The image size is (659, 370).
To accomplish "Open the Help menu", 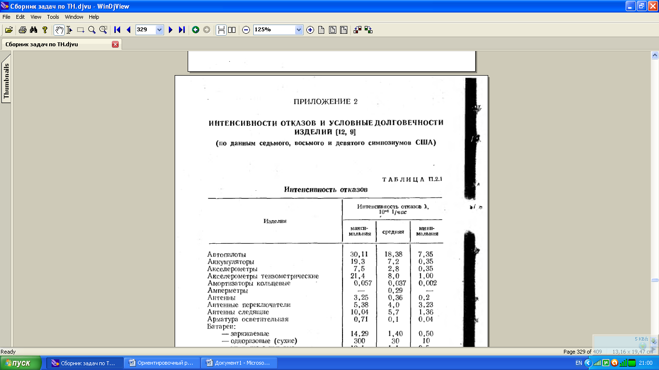I will click(x=94, y=17).
